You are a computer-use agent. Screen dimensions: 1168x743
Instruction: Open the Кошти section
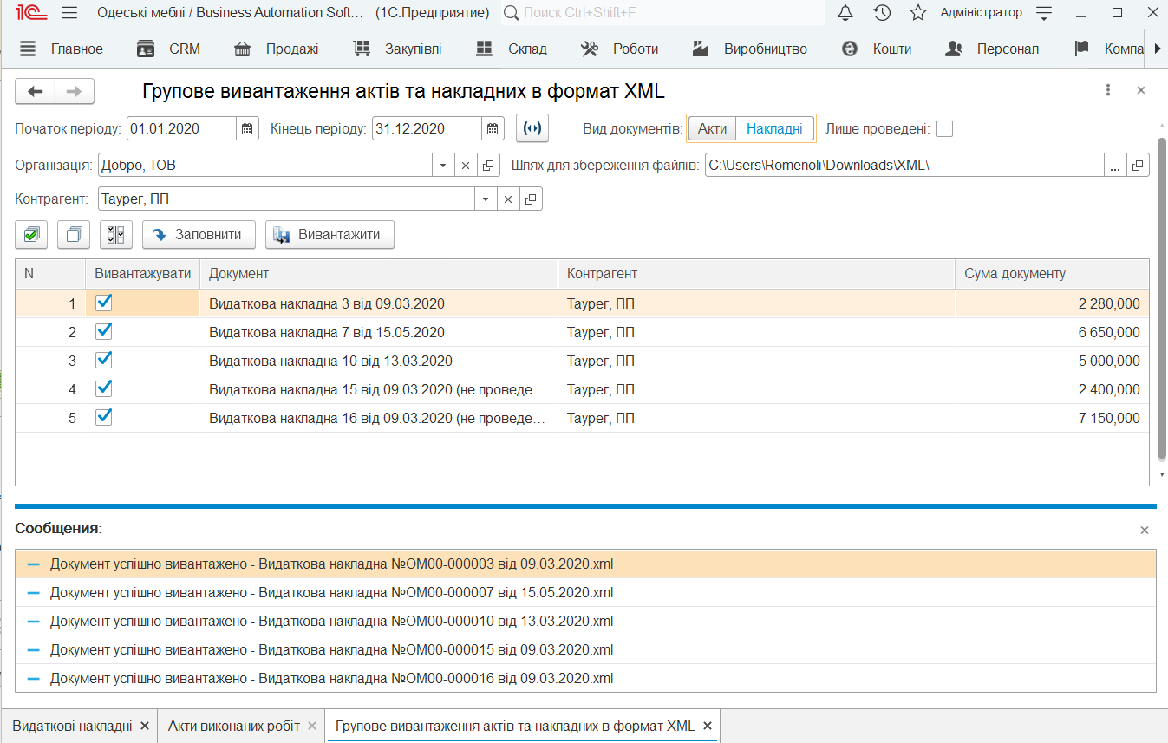(877, 49)
